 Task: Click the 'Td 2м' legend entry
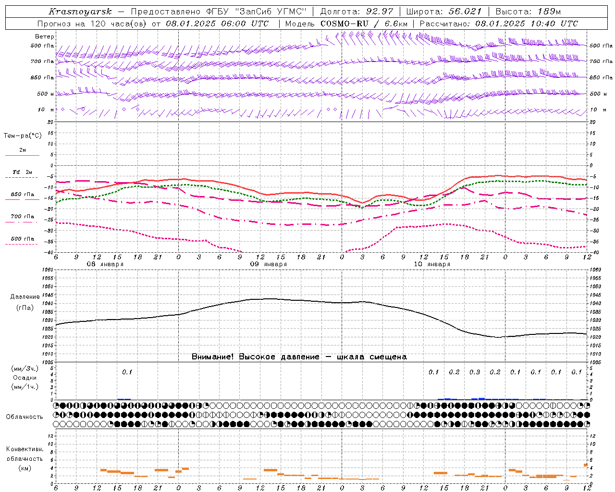click(23, 172)
